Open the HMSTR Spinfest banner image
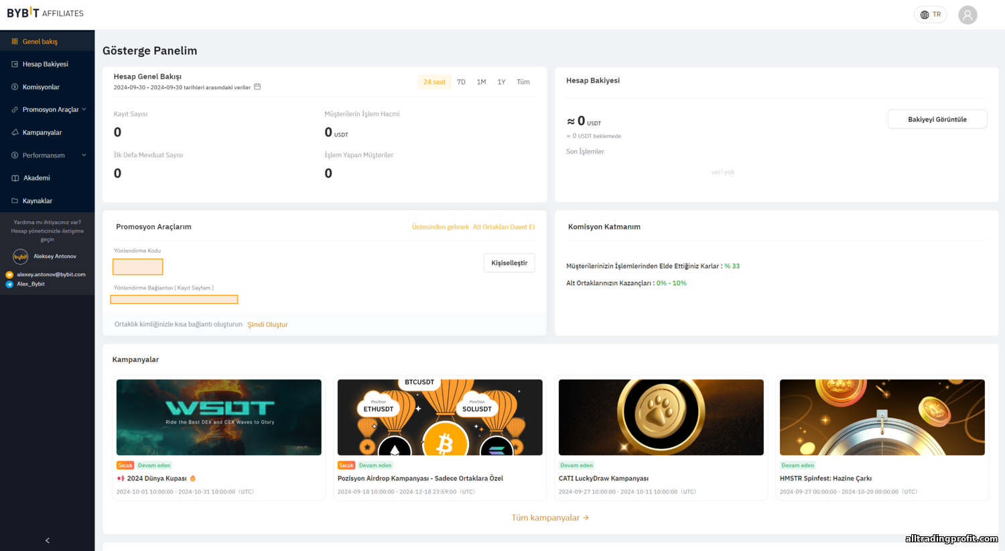 point(882,418)
